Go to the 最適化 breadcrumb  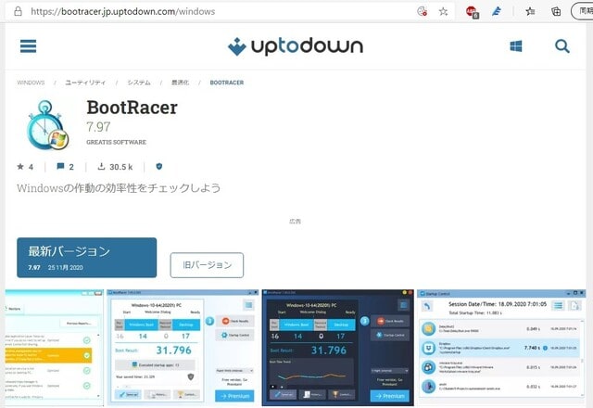(180, 83)
